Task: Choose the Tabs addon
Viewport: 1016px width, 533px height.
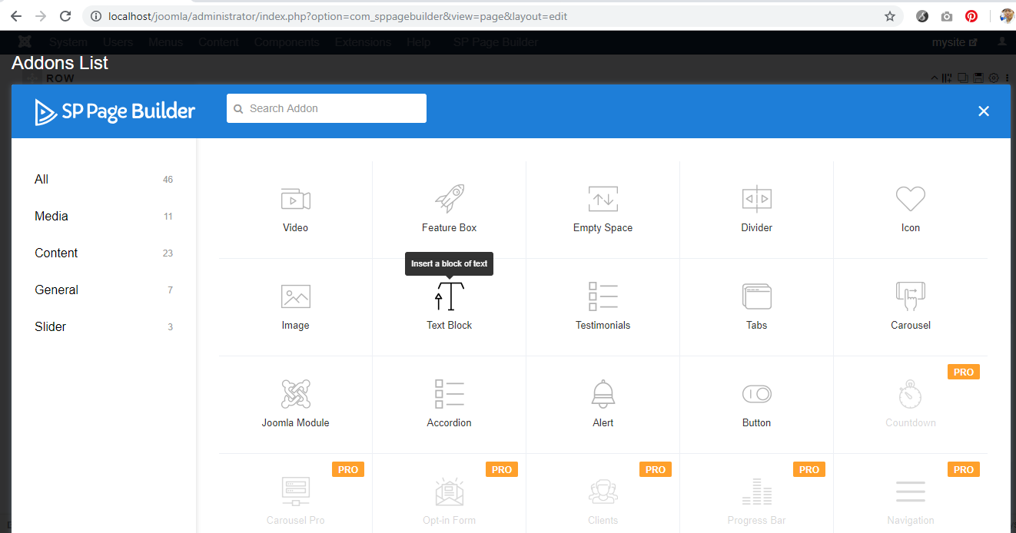Action: pyautogui.click(x=756, y=297)
